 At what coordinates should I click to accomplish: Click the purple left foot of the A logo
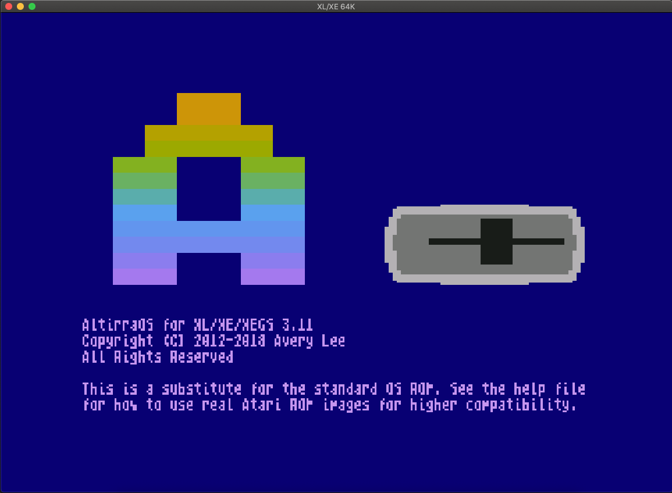pyautogui.click(x=144, y=276)
